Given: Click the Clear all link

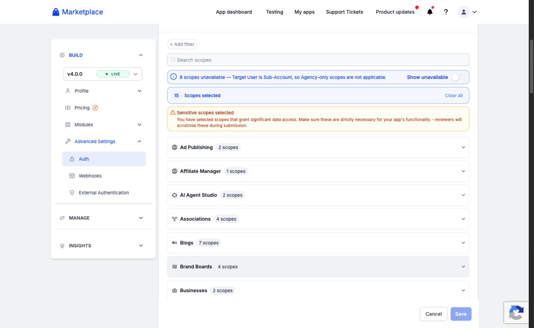Looking at the screenshot, I should point(454,96).
